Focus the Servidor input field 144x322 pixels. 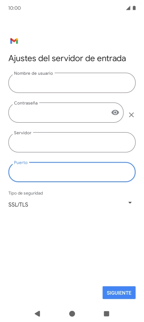tap(72, 142)
